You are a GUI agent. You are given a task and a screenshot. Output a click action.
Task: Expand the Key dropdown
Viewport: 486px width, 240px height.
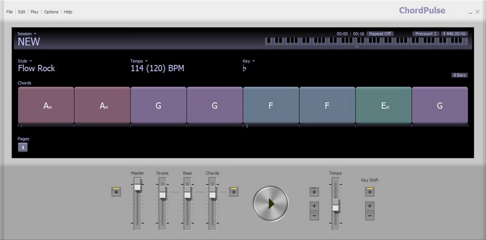[x=253, y=61]
